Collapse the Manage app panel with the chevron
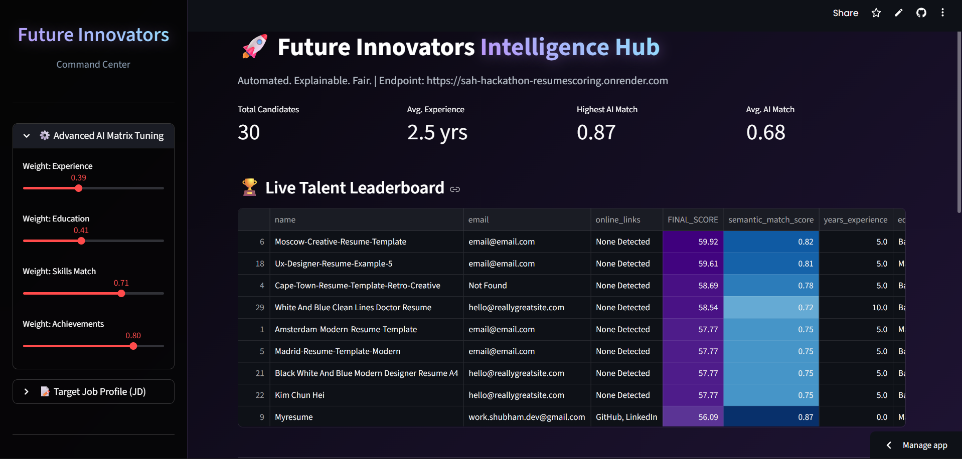Viewport: 962px width, 459px height. (x=889, y=445)
